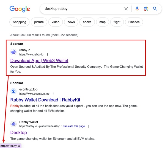Viewport: 165px width, 148px height.
Task: Click the econtsup.top globe favicon
Action: pos(13,91)
